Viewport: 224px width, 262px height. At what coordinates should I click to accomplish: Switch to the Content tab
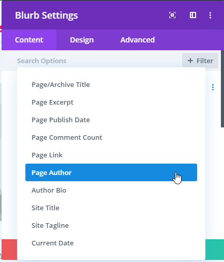pos(29,40)
